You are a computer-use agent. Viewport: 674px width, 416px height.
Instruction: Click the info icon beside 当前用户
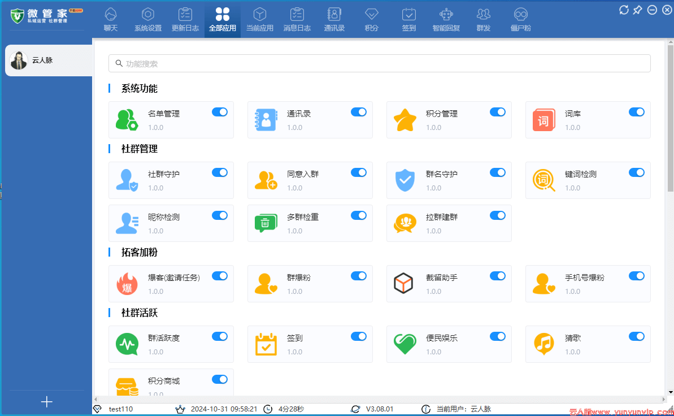[425, 409]
